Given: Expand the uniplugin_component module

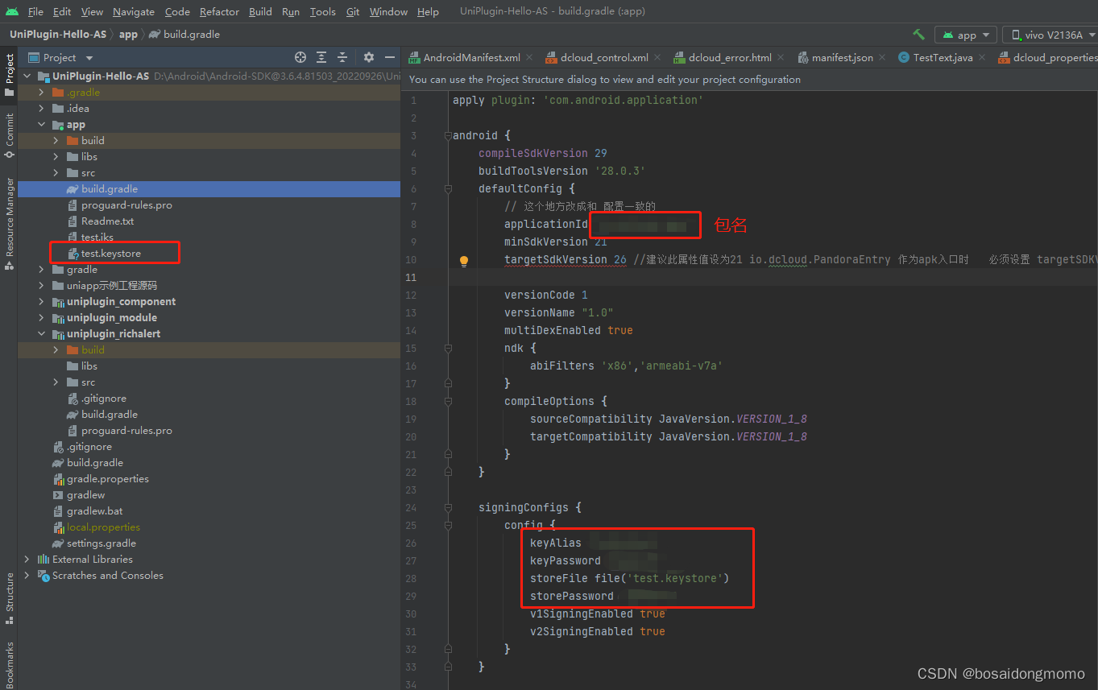Looking at the screenshot, I should pos(41,302).
